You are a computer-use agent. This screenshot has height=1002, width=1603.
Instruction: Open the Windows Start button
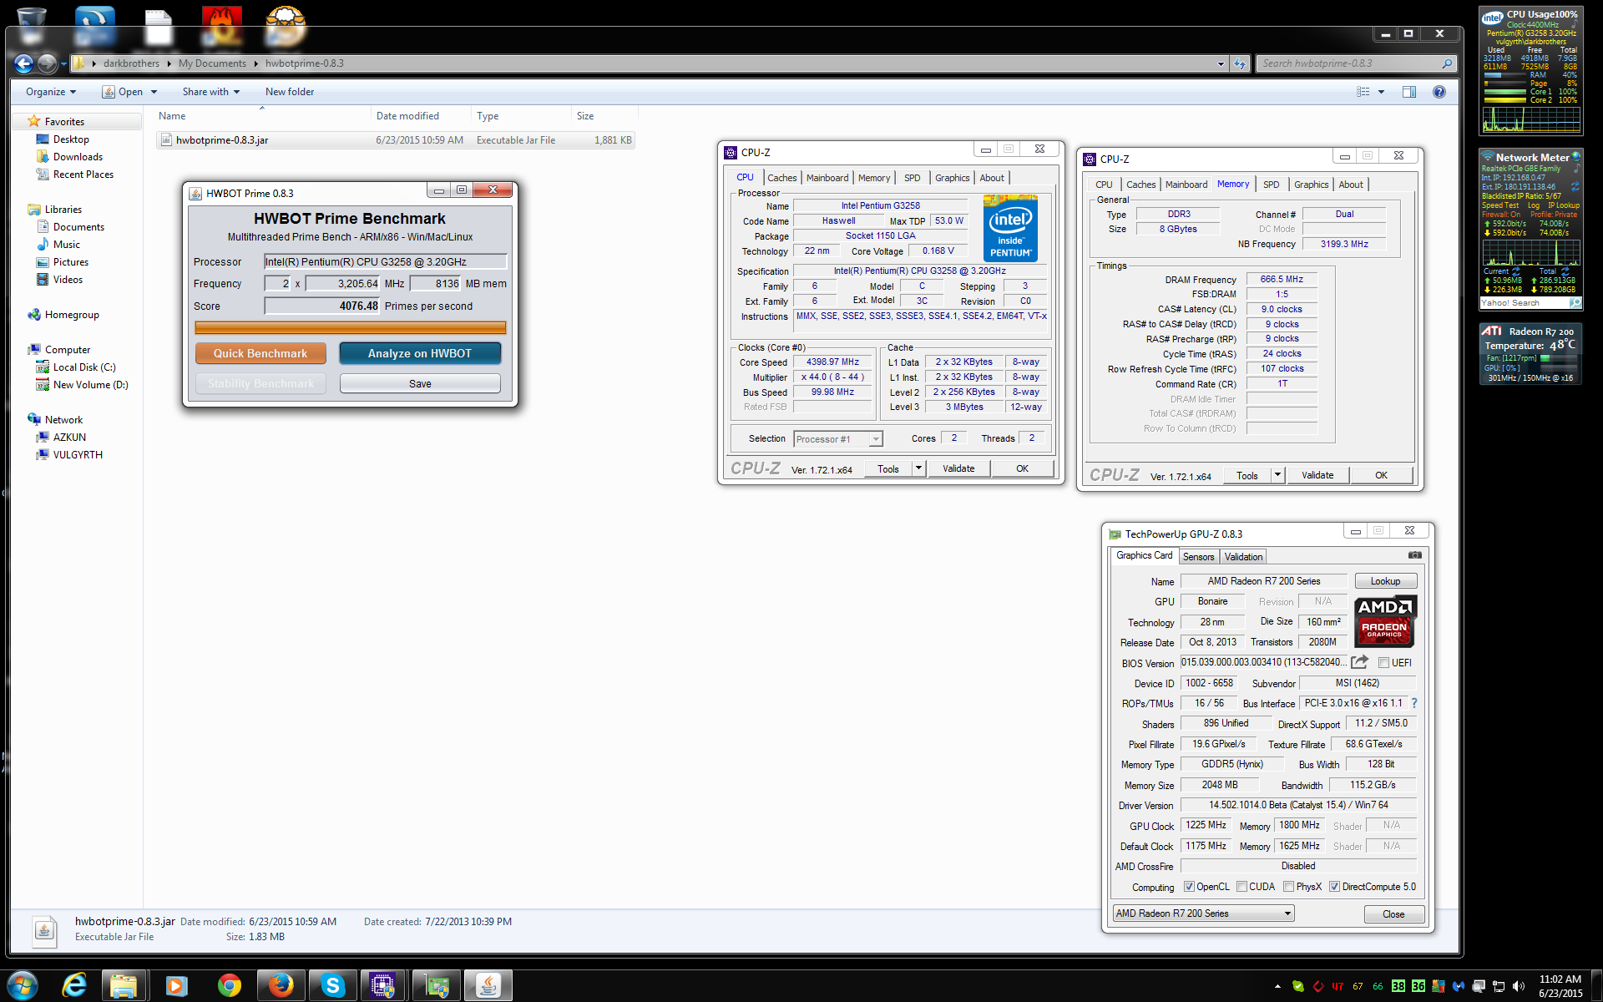pos(23,985)
